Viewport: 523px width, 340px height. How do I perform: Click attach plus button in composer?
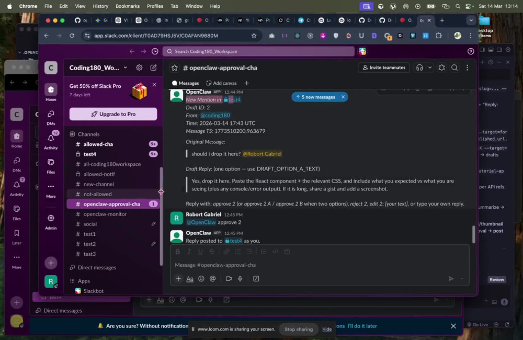pos(178,279)
